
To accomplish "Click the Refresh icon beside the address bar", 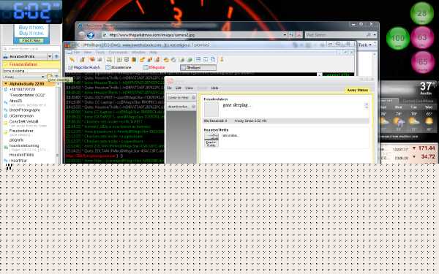I will tap(291, 35).
